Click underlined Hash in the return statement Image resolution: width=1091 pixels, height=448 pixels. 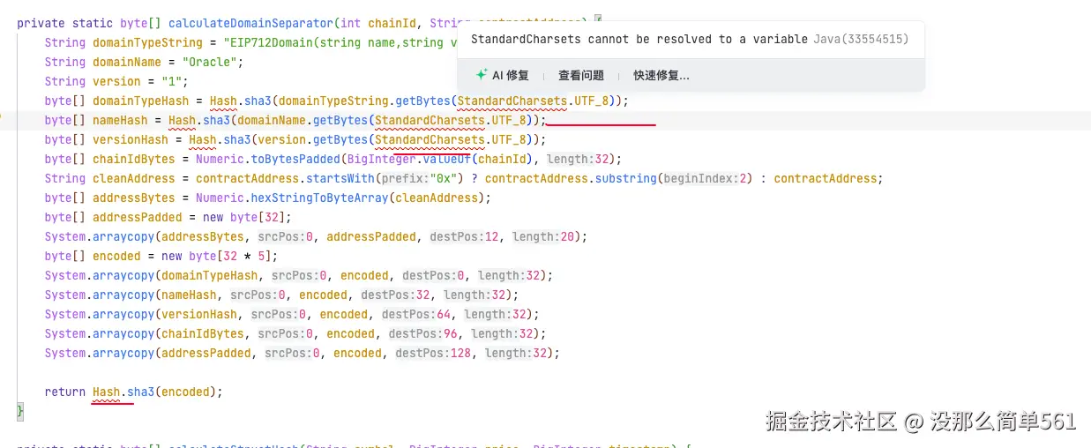106,392
